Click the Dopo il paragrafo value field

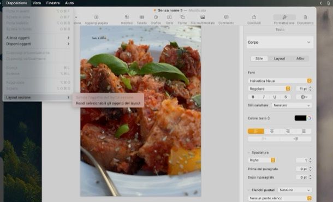pyautogui.click(x=302, y=177)
